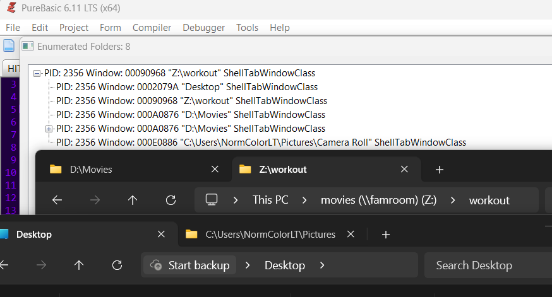Refresh the Z:\workout Explorer window
Screen dimensions: 552x297
[171, 200]
